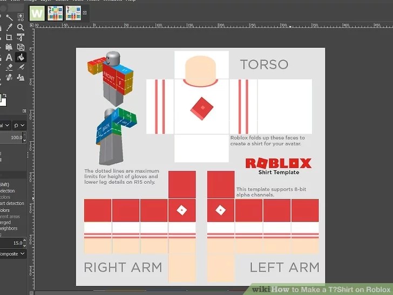Open the Tools menu
Viewport: 393px width, 295px height.
coord(77,1)
